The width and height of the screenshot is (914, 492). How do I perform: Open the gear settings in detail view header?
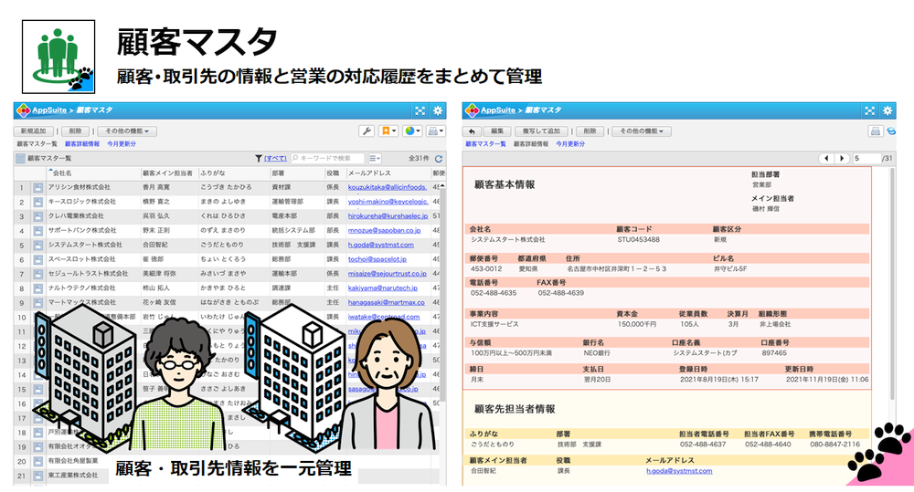click(887, 110)
